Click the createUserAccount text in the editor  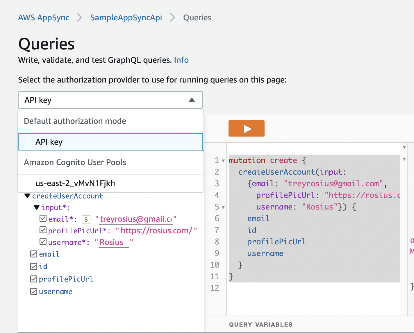[276, 172]
